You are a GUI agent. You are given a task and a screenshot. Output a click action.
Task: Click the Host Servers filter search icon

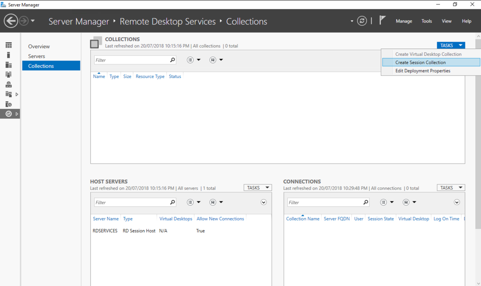point(173,202)
